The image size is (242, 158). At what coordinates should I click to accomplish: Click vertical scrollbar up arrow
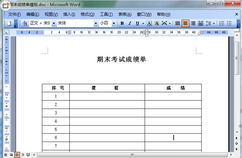pos(237,35)
